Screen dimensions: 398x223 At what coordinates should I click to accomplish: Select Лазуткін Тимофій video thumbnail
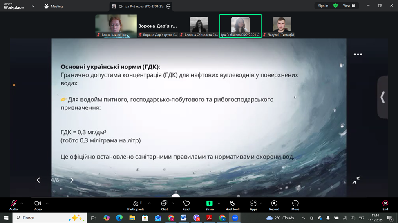(x=282, y=26)
